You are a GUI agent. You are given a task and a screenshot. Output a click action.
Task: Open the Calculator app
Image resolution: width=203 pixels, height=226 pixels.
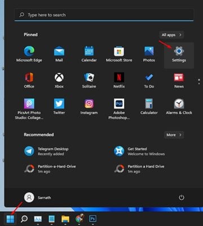click(149, 107)
